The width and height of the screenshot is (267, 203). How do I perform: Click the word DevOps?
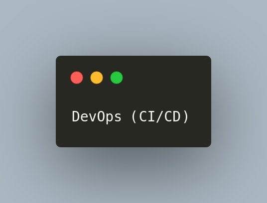point(97,116)
